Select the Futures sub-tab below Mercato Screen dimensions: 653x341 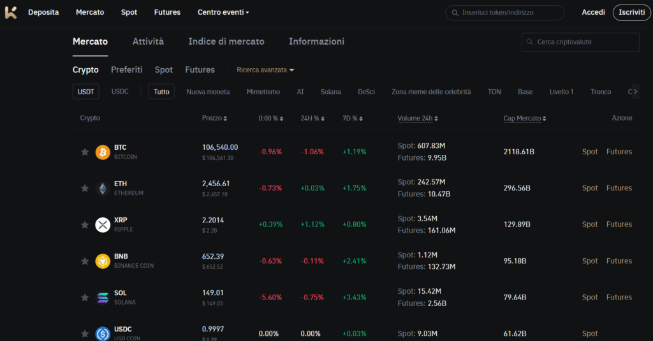pyautogui.click(x=200, y=70)
